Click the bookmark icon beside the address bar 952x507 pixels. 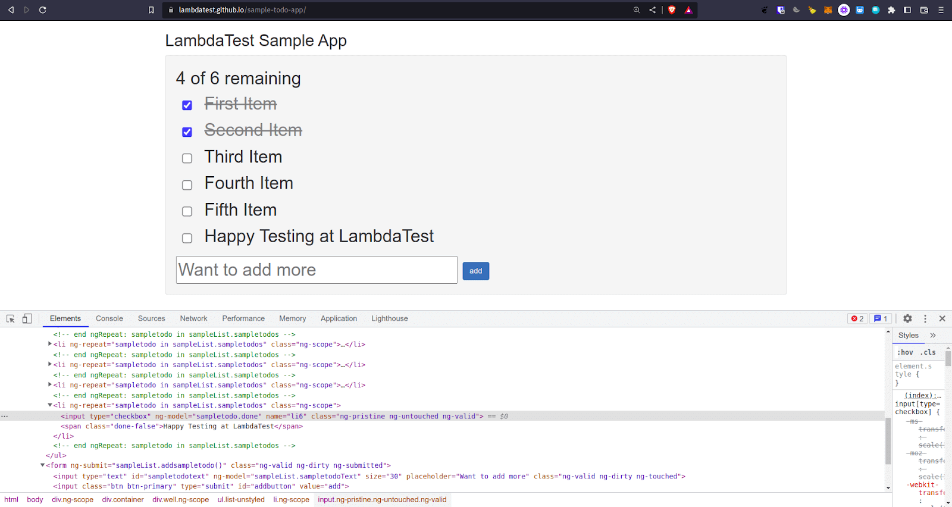click(151, 10)
